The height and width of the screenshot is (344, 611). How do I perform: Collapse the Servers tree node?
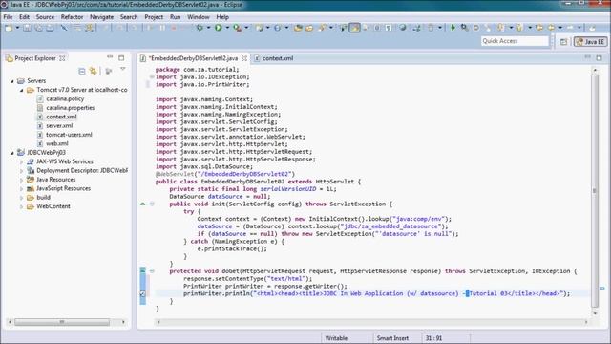[x=12, y=81]
